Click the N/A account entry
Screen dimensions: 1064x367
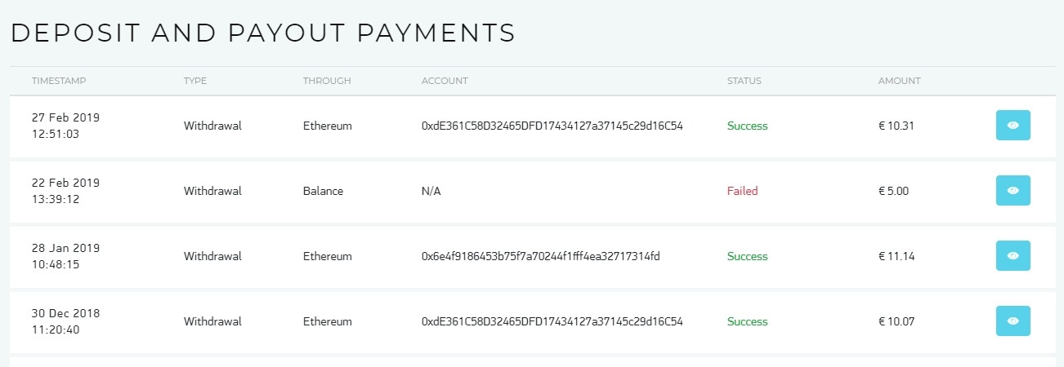pos(431,191)
